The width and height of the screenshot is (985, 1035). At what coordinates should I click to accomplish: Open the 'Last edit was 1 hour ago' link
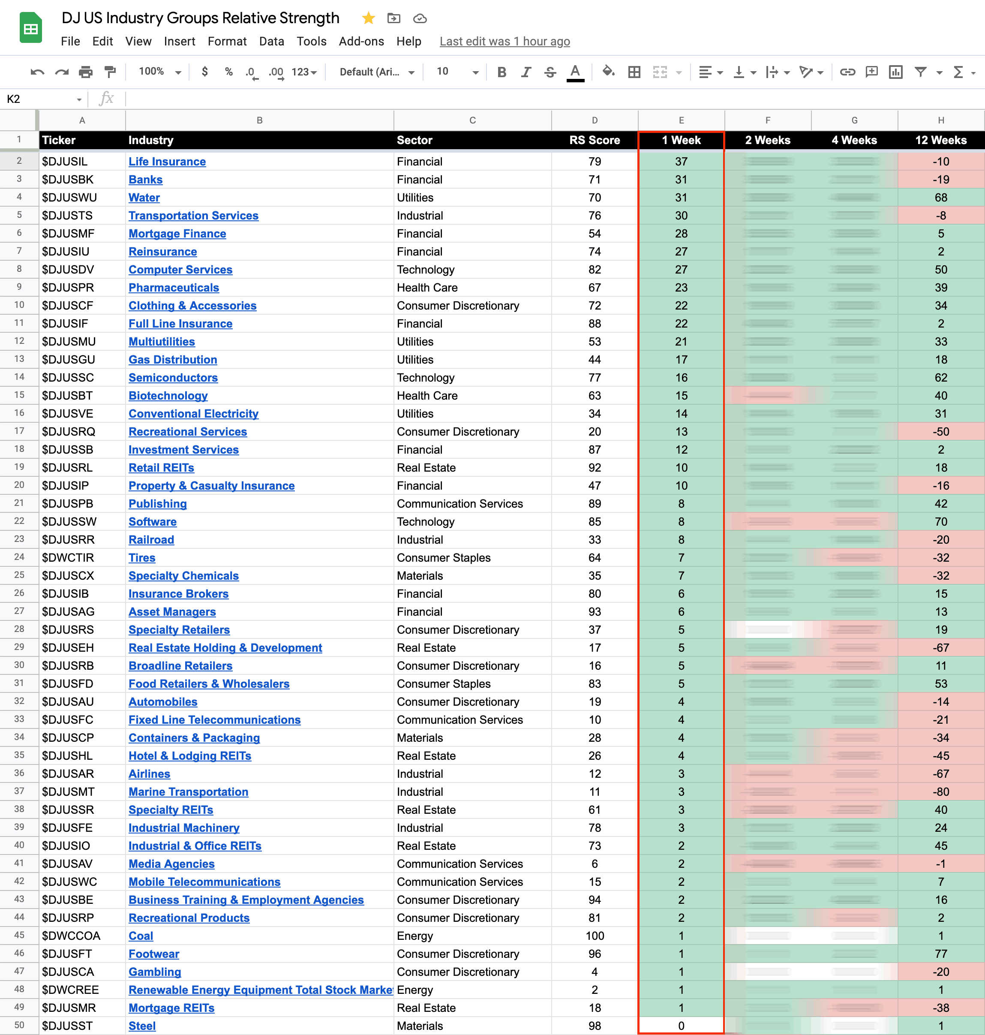tap(505, 42)
